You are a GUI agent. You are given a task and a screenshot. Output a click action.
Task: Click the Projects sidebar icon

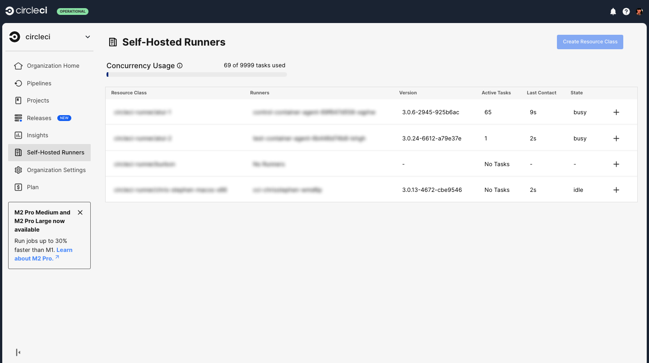click(18, 100)
